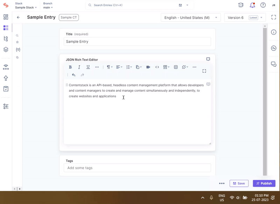Open the list type dropdown
The width and height of the screenshot is (280, 204).
[x=129, y=67]
